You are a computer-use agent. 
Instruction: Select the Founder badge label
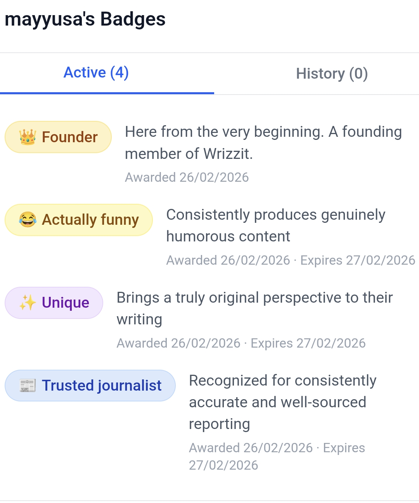69,137
